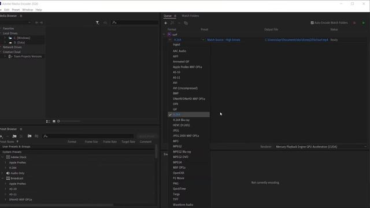
Task: Switch to the Watch Folders tab
Action: click(x=190, y=16)
